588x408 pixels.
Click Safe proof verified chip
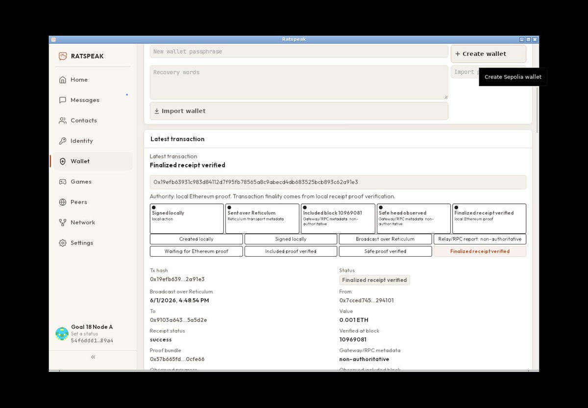(x=385, y=251)
